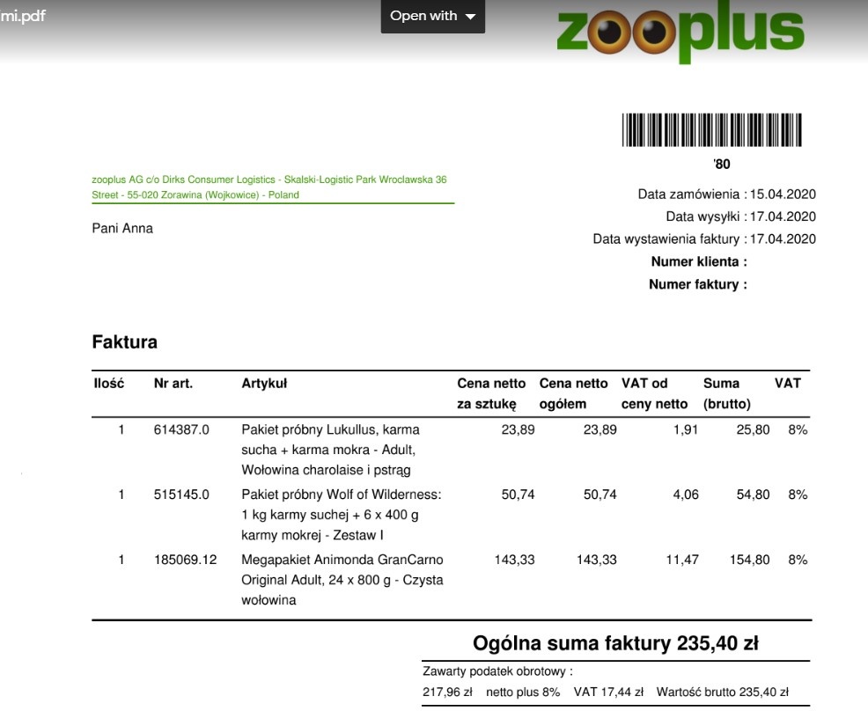Click 'Data wysyłki' date 17.04.2020

pyautogui.click(x=783, y=216)
